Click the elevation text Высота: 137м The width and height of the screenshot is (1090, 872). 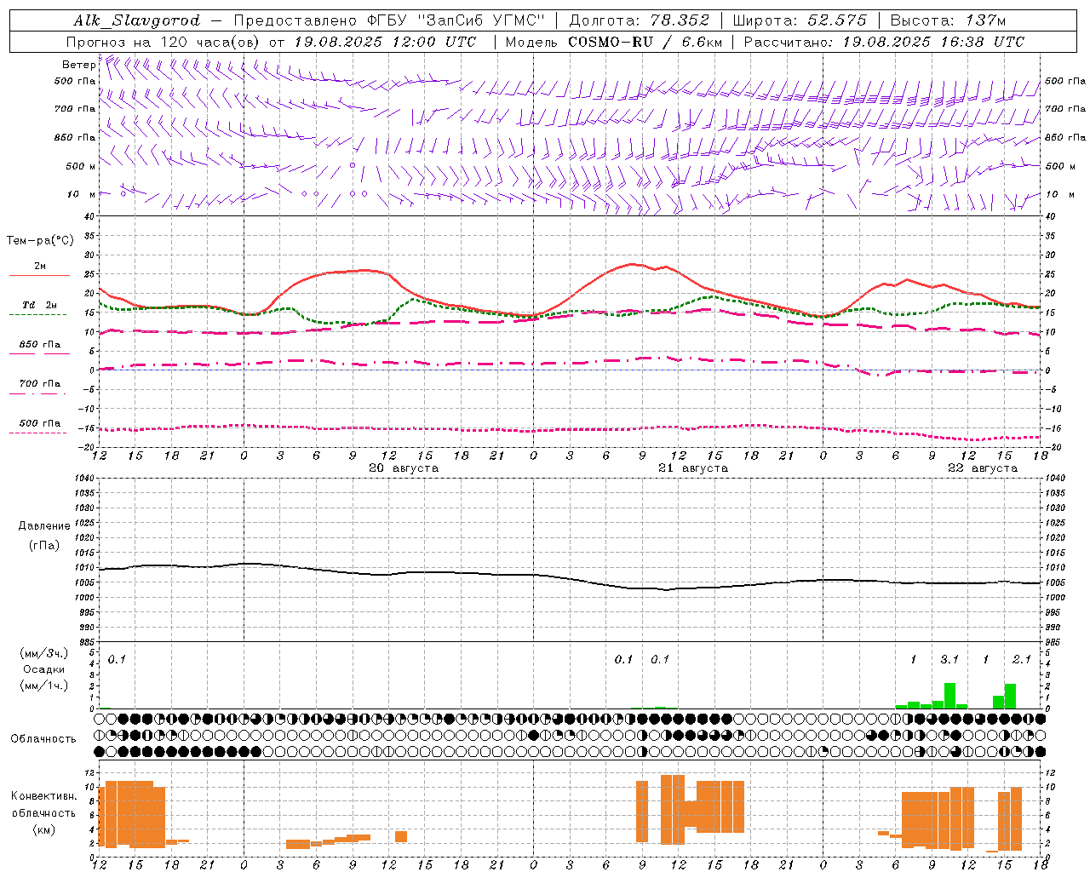(x=948, y=20)
